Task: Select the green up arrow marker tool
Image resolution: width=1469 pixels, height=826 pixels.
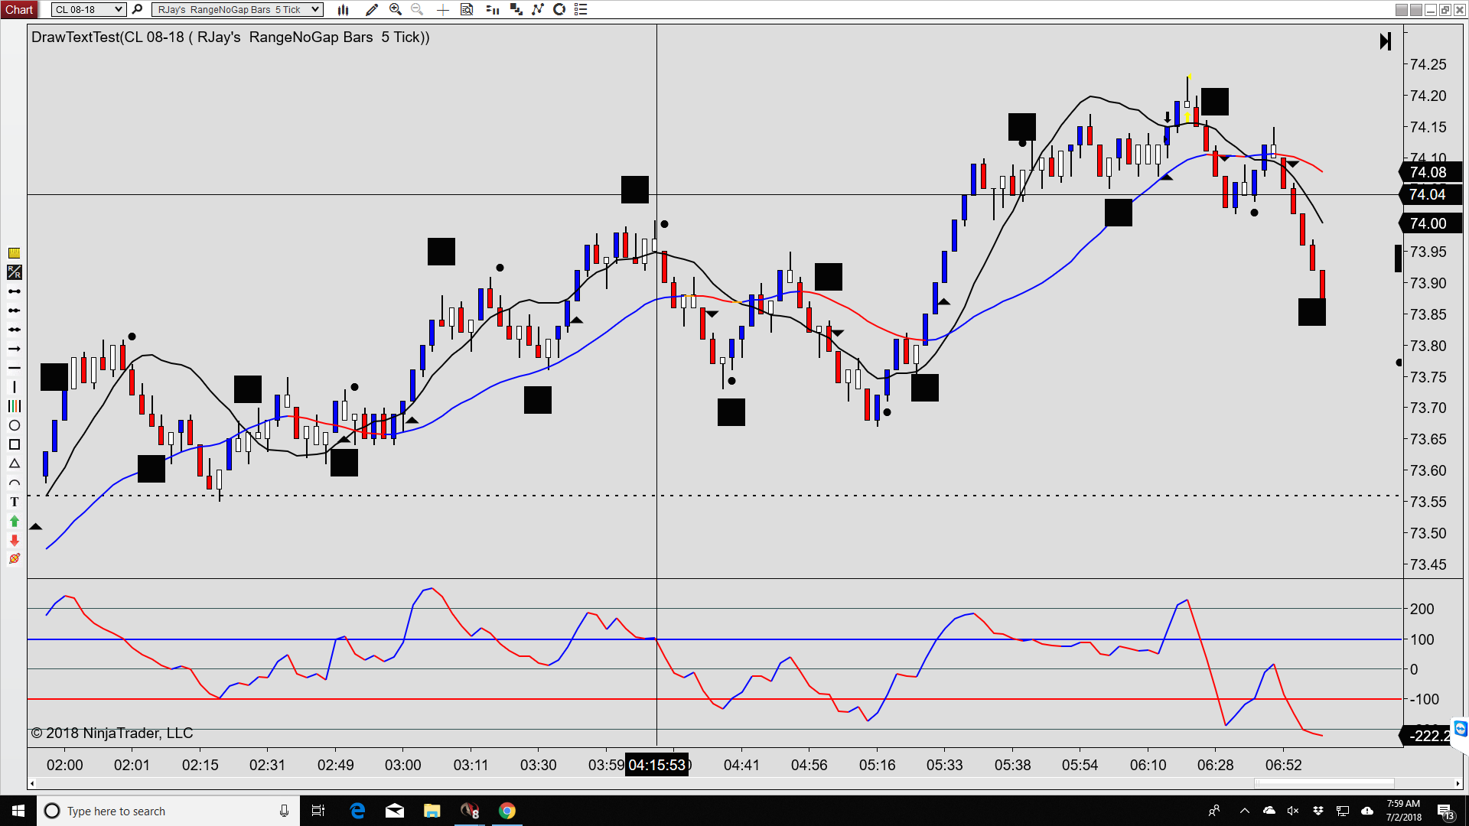Action: pyautogui.click(x=14, y=521)
